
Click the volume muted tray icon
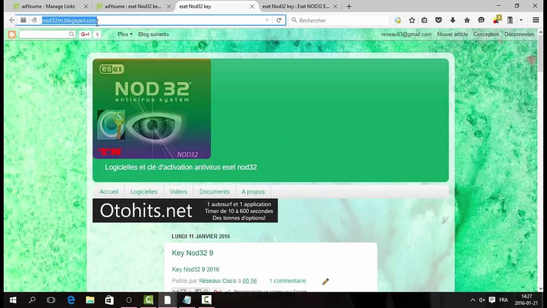482,300
